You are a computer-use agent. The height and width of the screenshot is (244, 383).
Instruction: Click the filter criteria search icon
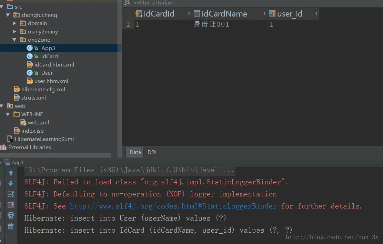click(127, 3)
